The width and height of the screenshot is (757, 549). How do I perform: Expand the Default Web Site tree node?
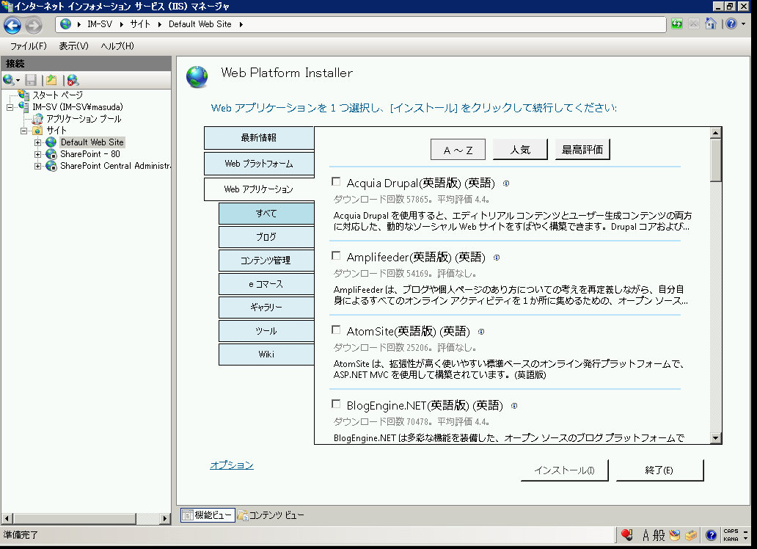(x=38, y=142)
